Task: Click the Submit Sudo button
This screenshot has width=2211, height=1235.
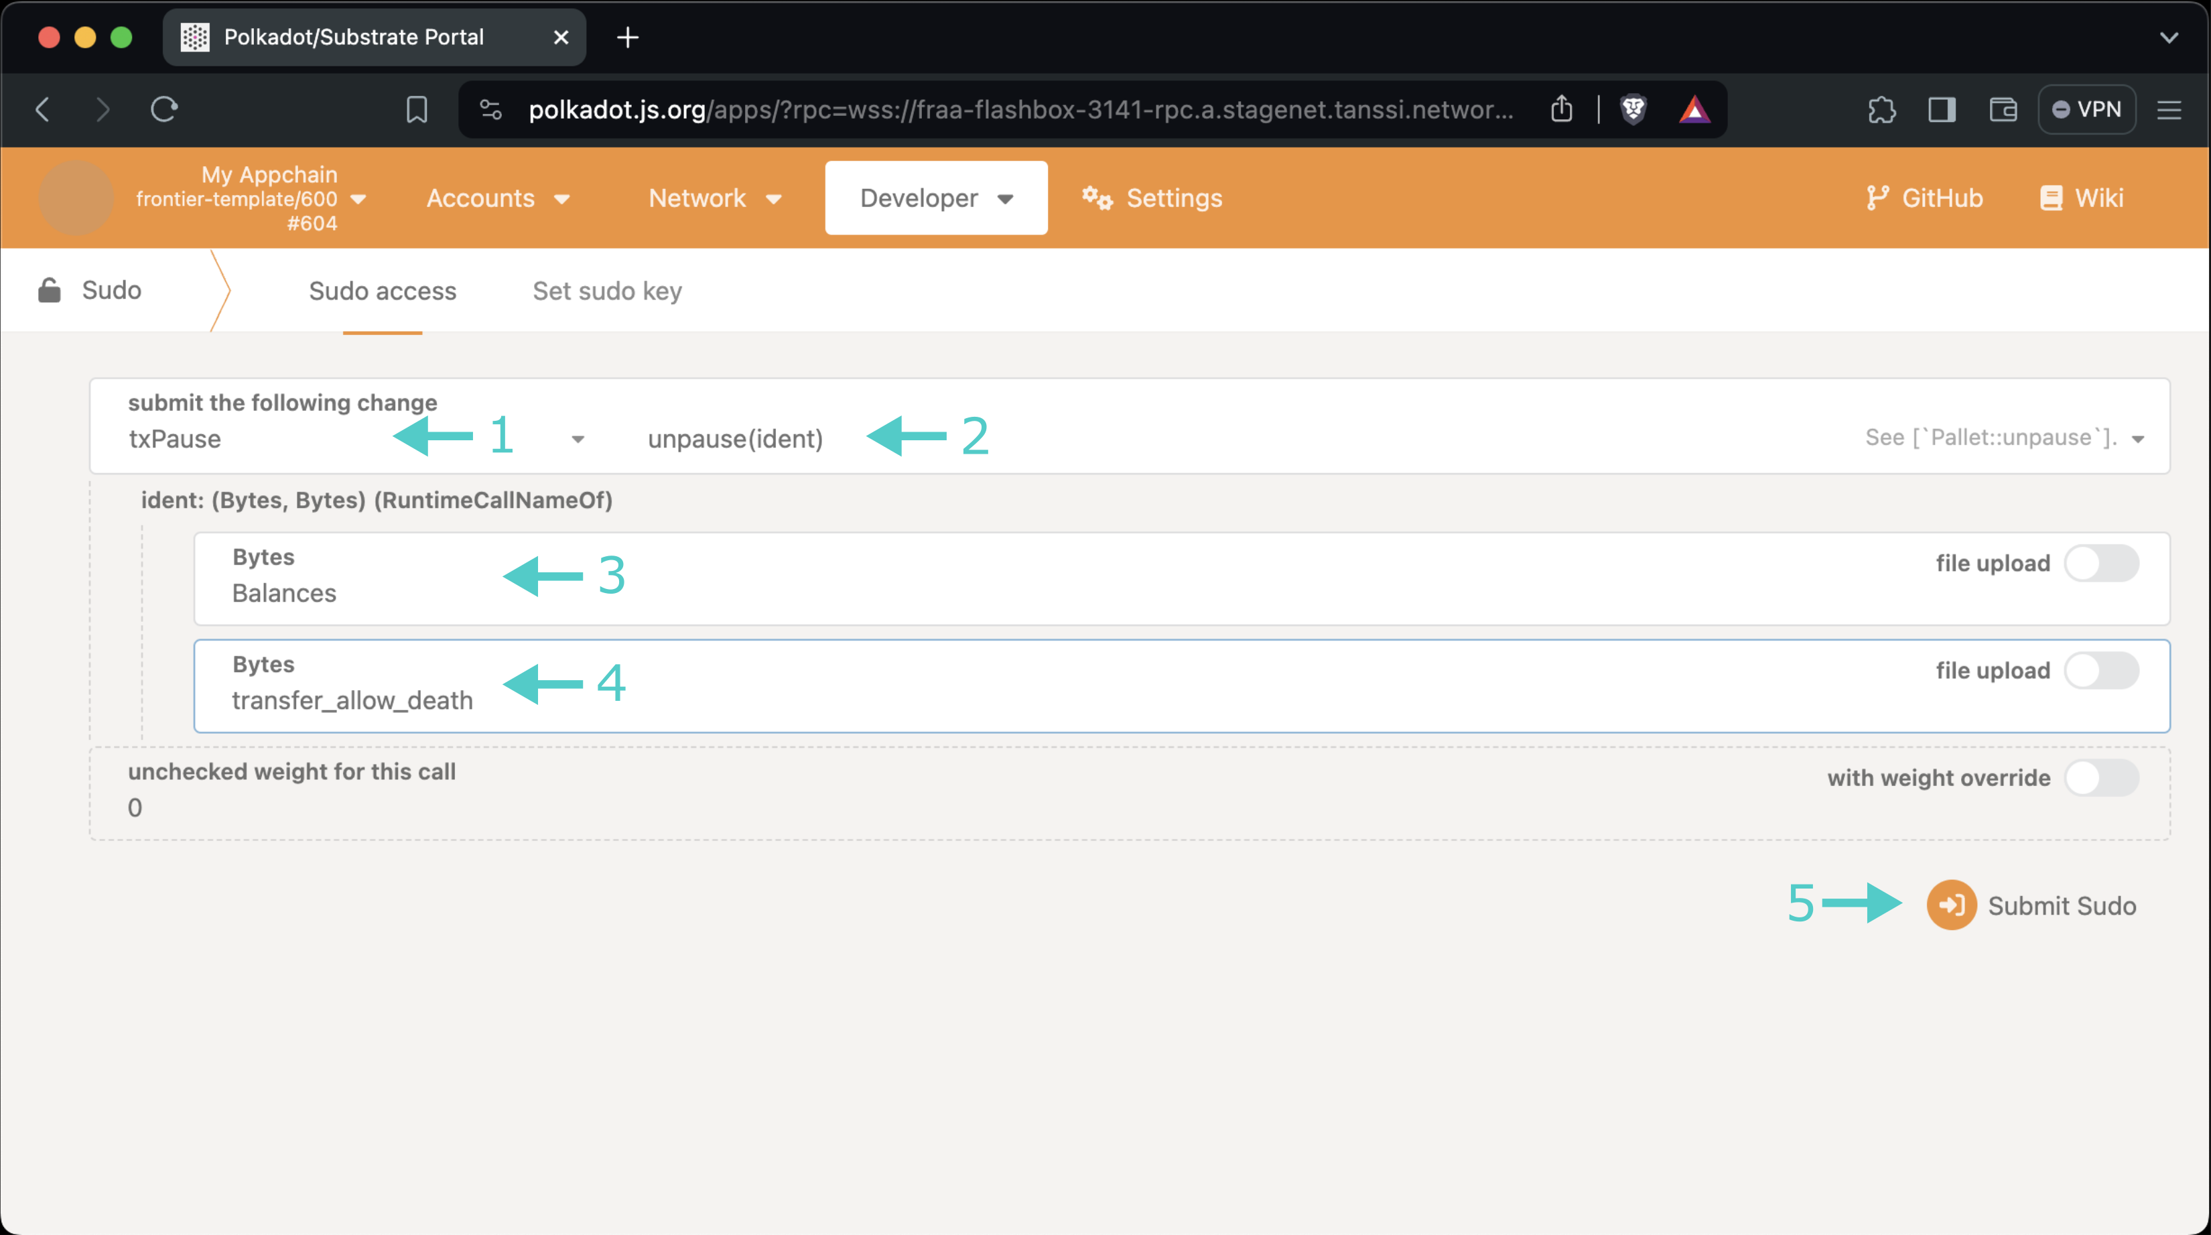Action: (x=2031, y=905)
